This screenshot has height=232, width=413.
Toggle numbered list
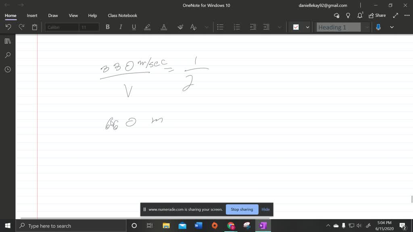237,27
